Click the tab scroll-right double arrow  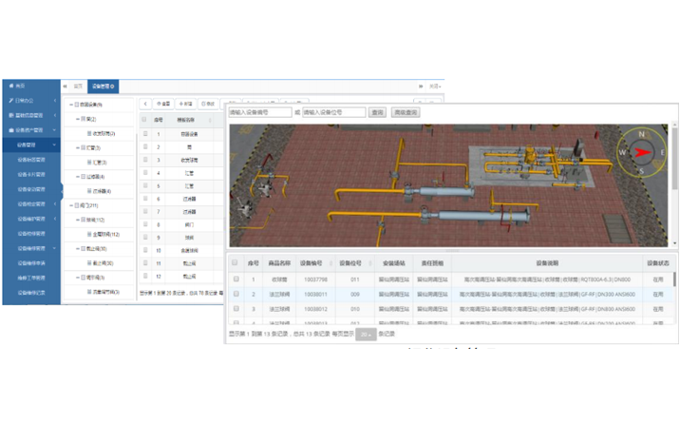point(420,87)
